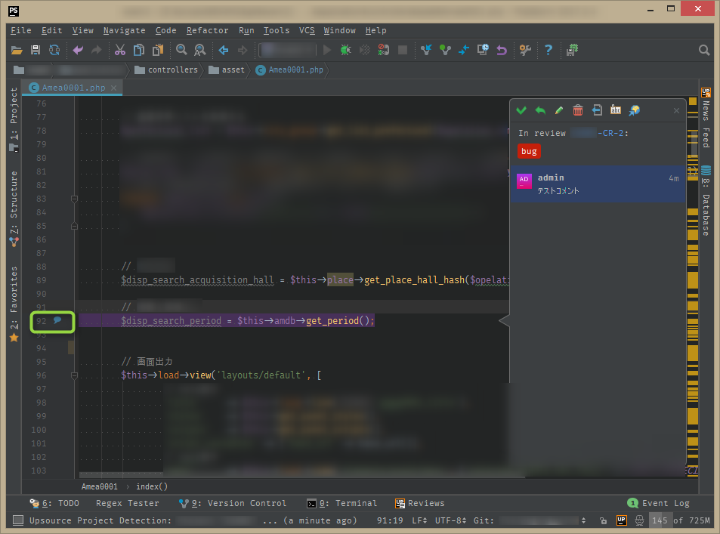Open the review in browser globe icon
Image resolution: width=720 pixels, height=534 pixels.
point(634,110)
